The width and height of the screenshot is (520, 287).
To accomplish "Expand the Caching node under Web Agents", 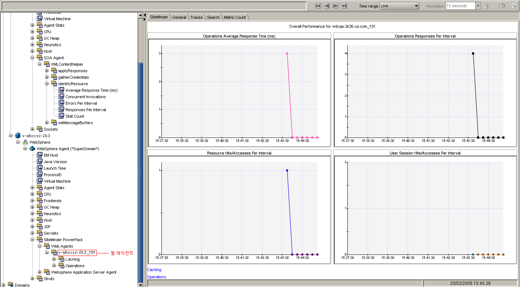I will pos(54,259).
